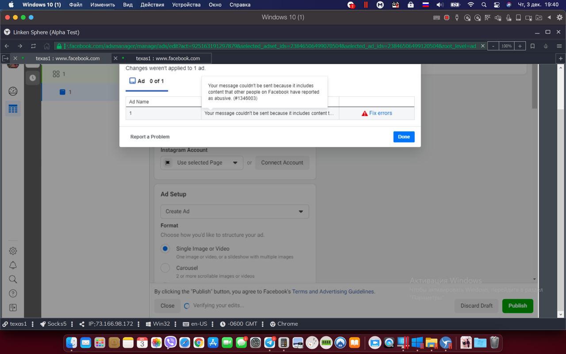
Task: Open the browser home page icon
Action: tap(47, 46)
